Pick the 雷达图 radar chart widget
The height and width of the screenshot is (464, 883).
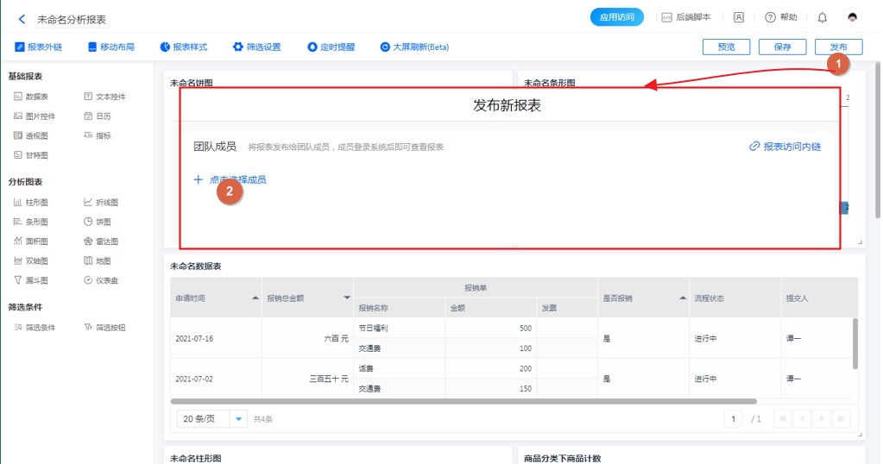coord(100,241)
